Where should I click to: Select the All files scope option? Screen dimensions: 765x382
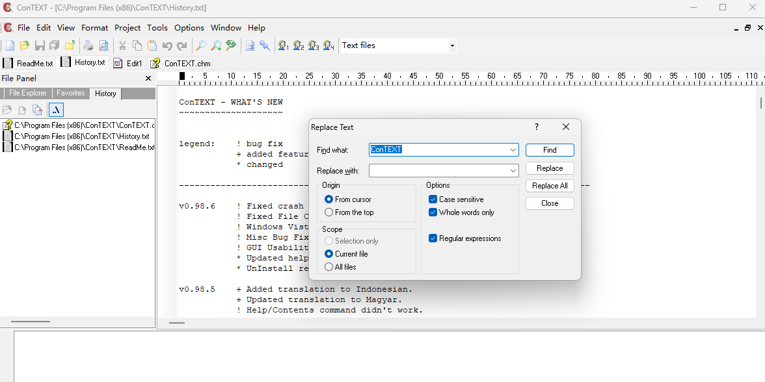pyautogui.click(x=340, y=267)
